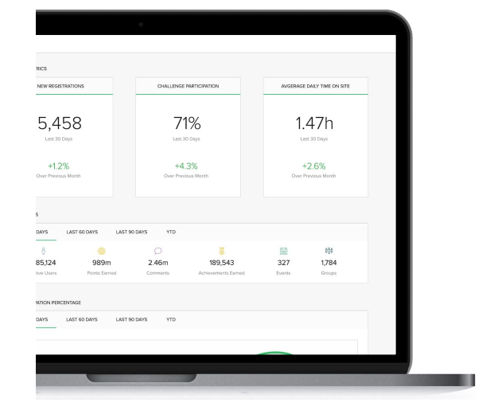Click the Events label
The height and width of the screenshot is (414, 486).
(284, 273)
